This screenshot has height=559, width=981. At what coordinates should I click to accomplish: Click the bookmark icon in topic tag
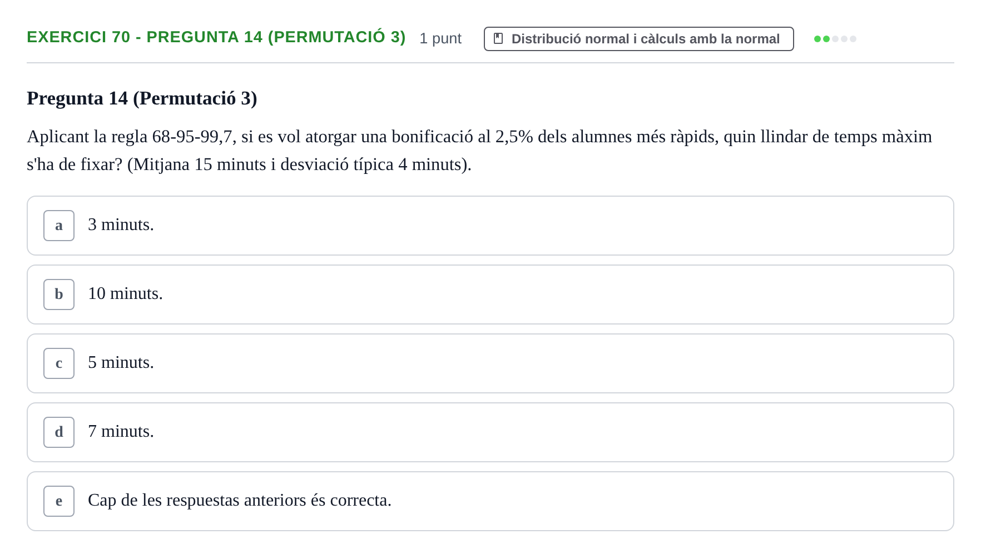[x=498, y=39]
